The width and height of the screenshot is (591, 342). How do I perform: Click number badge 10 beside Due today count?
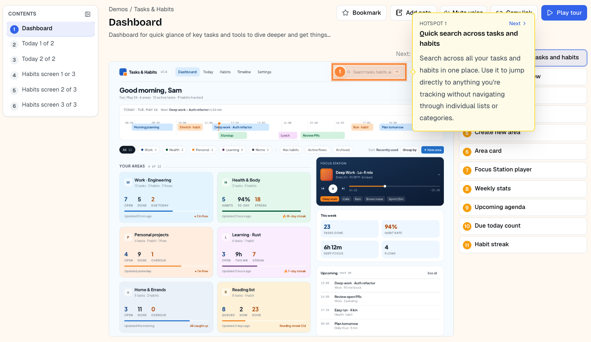tap(467, 226)
